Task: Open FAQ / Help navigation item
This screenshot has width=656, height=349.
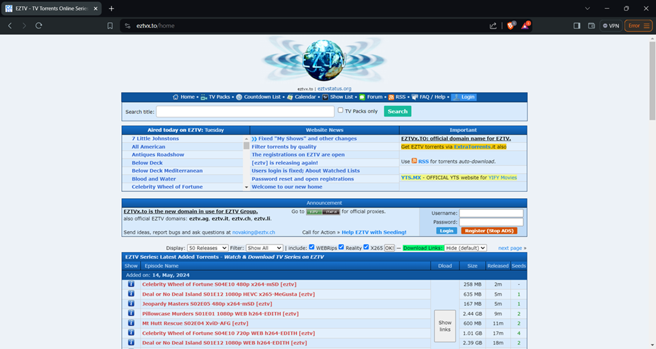Action: (x=432, y=97)
